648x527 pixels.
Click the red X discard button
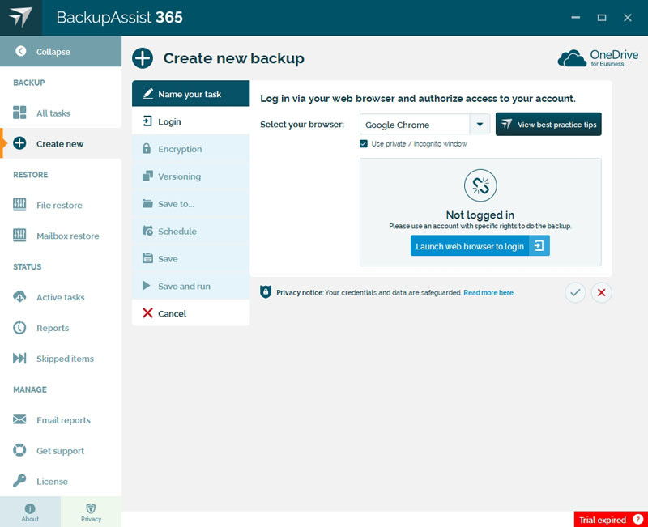point(601,292)
